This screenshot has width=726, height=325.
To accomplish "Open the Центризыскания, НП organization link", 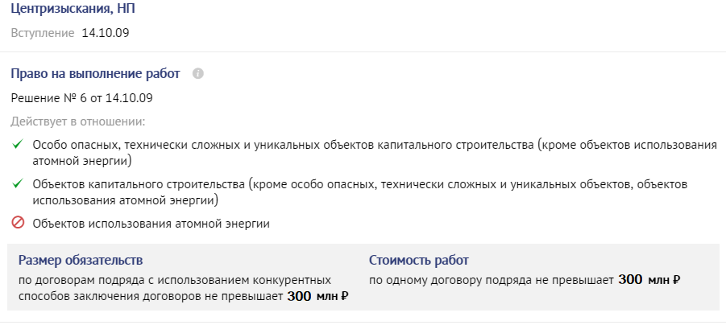I will [73, 8].
